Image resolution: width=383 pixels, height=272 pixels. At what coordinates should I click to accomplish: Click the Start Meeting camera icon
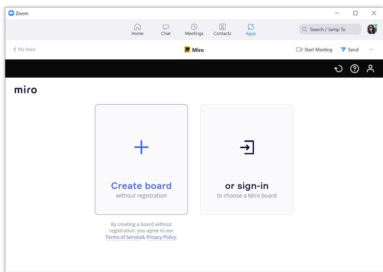[299, 50]
